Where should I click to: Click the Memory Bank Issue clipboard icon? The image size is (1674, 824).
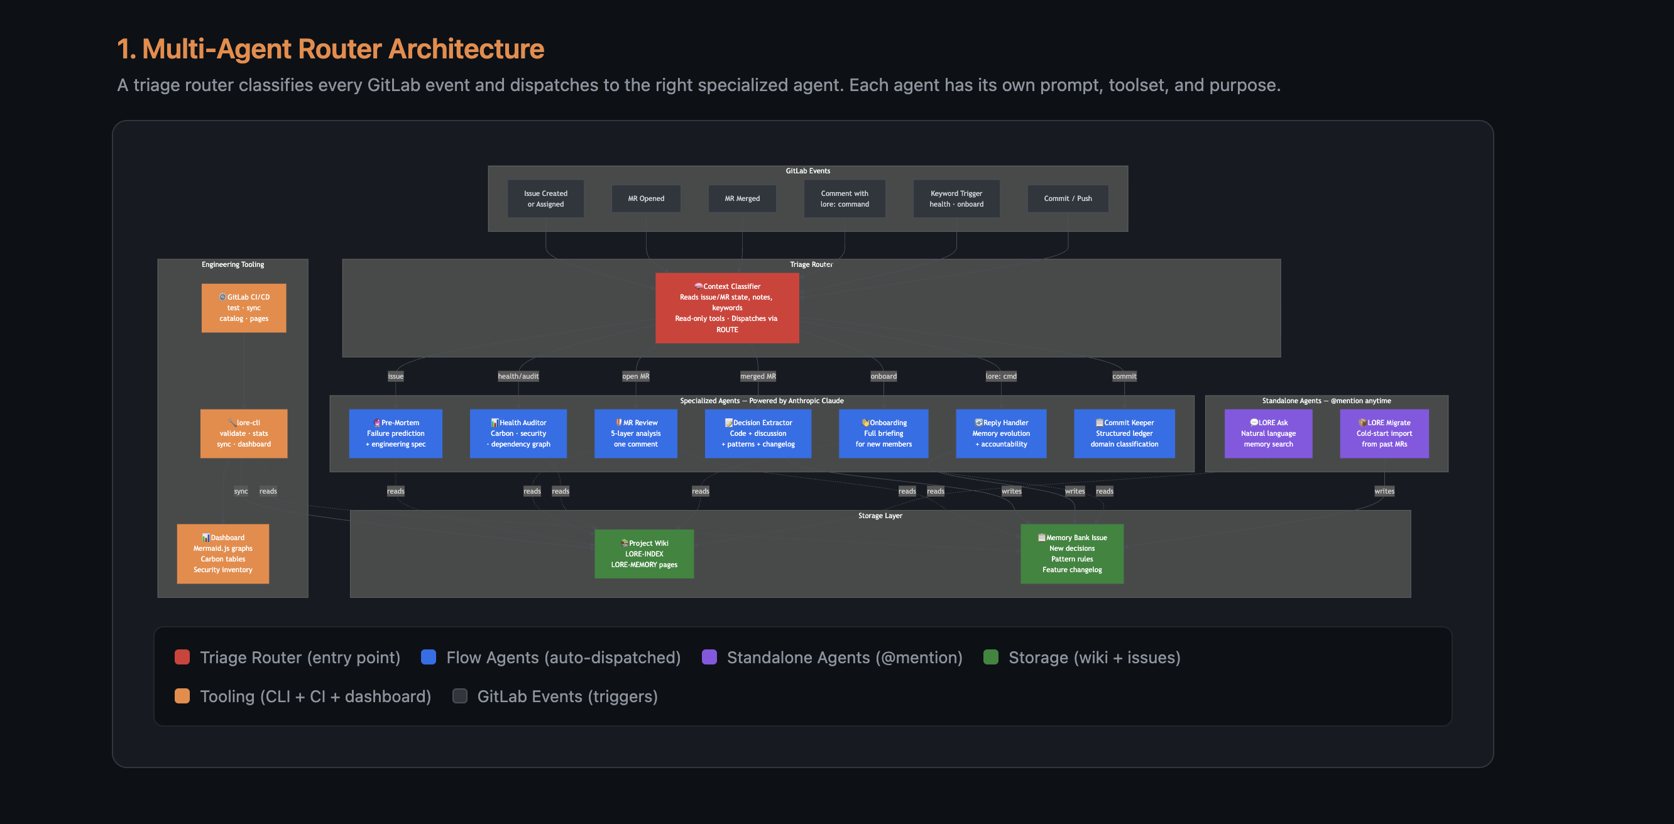[1042, 538]
